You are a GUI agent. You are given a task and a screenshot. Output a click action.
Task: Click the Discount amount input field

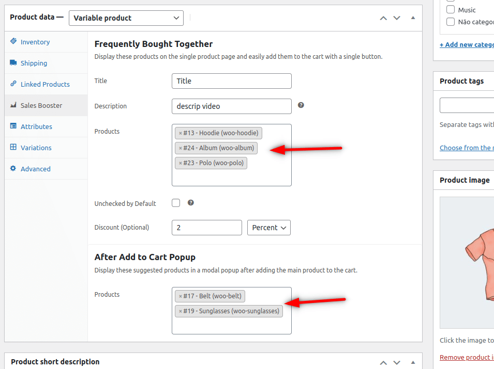(206, 228)
